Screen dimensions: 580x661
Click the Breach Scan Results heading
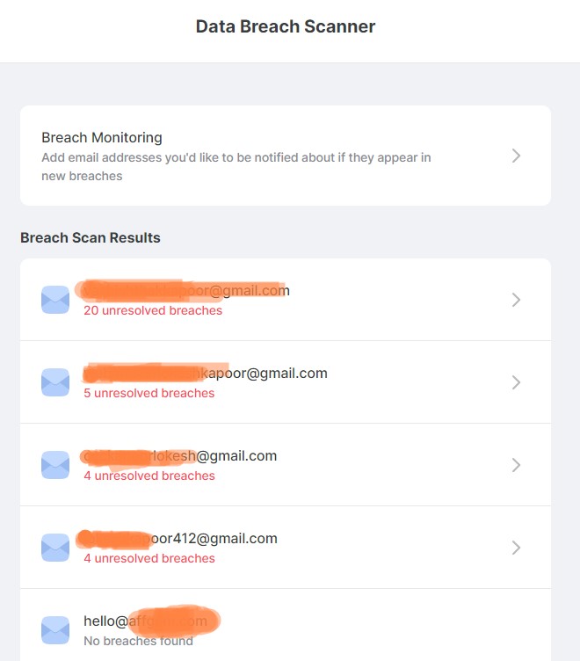(x=91, y=238)
